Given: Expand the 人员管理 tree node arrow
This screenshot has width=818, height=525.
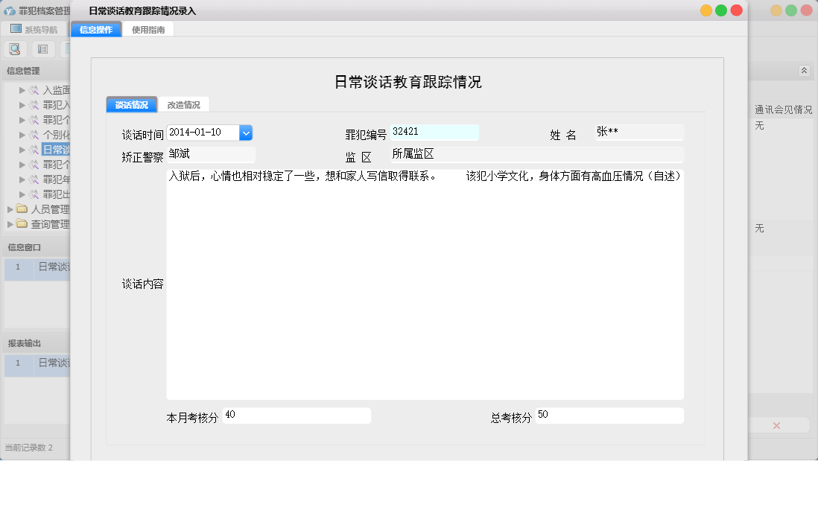Looking at the screenshot, I should point(10,209).
